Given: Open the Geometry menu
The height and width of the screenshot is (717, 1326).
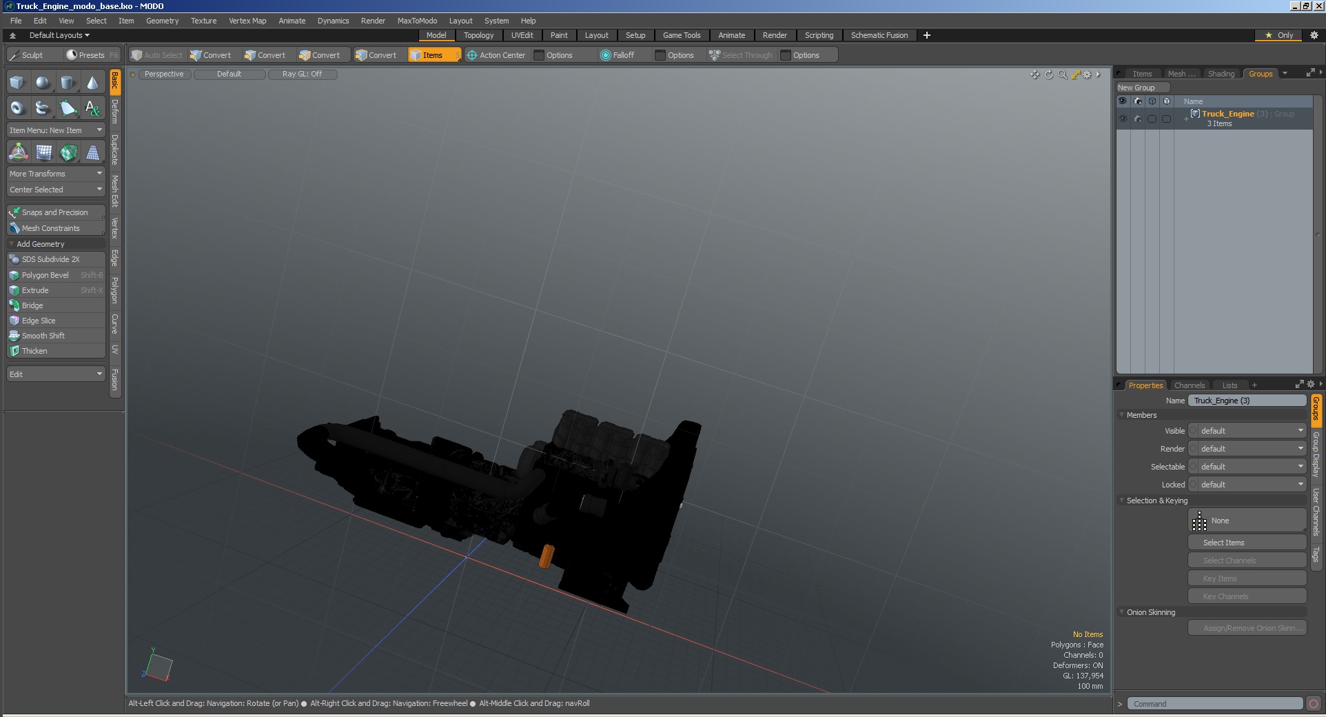Looking at the screenshot, I should pyautogui.click(x=162, y=21).
